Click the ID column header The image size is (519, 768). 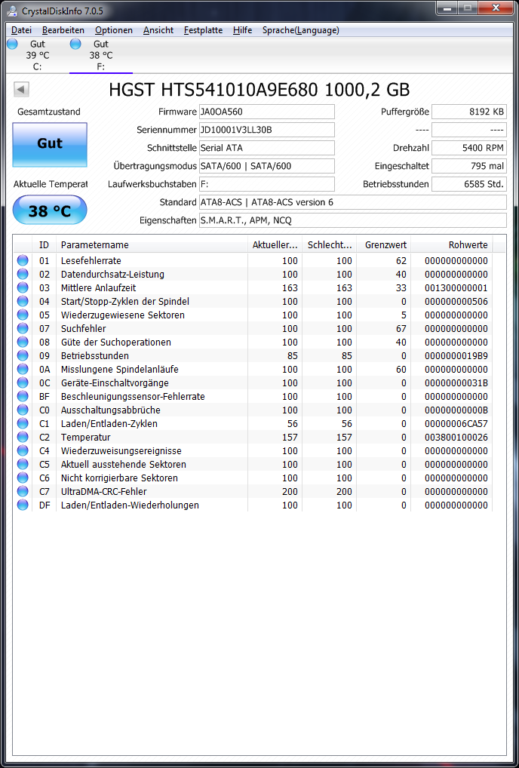point(44,245)
